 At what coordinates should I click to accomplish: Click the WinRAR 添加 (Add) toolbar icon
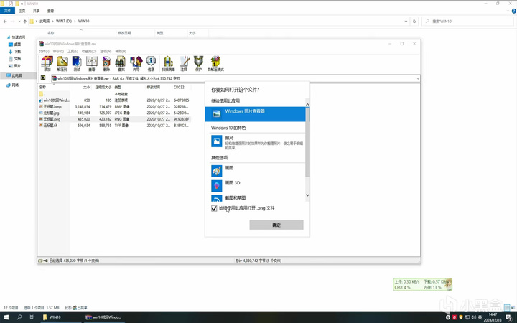47,63
